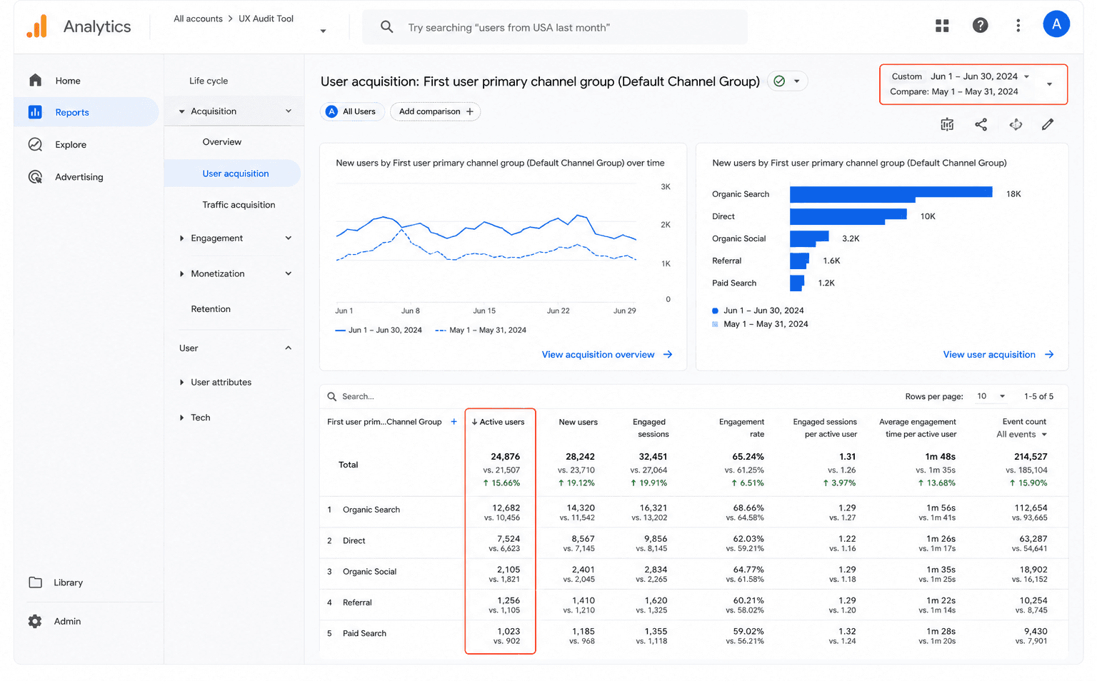Screen dimensions: 1097x681
Task: Click the Jun 1 – Jun 30, 2024 line legend
Action: coord(379,330)
